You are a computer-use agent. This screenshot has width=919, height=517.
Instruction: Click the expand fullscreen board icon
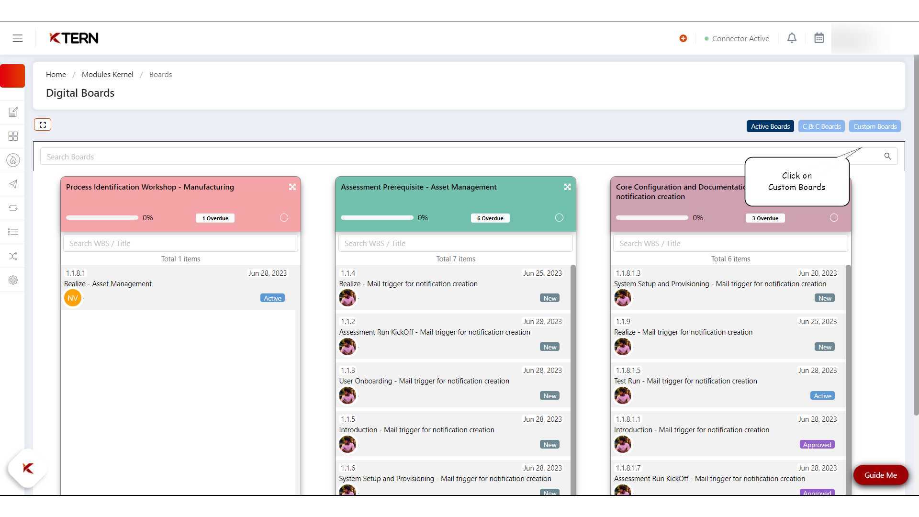(x=42, y=124)
